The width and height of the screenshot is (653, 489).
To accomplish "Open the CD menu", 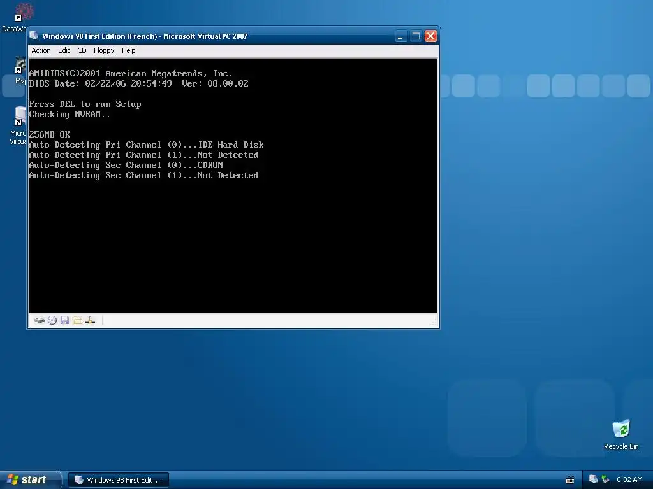I will 82,50.
